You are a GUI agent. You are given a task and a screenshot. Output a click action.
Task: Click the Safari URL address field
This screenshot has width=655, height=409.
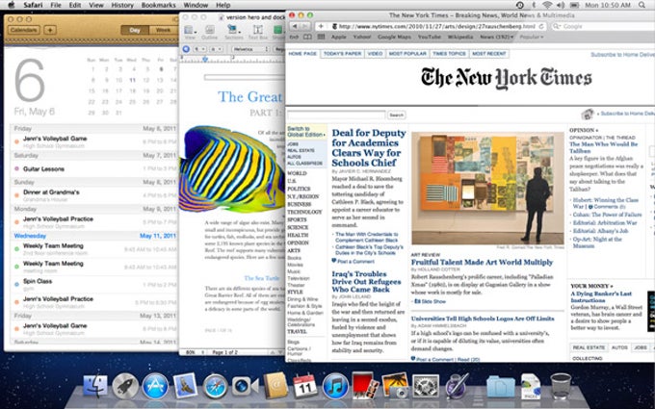point(432,26)
